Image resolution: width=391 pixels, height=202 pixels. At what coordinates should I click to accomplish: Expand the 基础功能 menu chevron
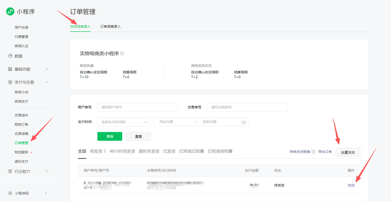point(47,69)
